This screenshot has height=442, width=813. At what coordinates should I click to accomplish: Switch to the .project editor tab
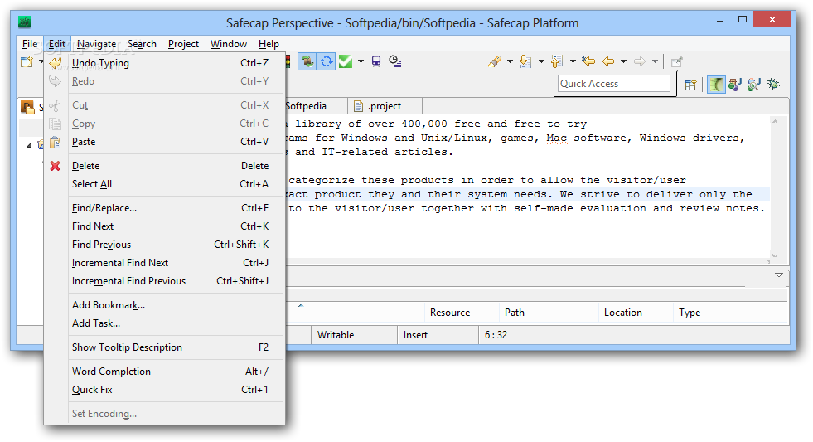385,106
